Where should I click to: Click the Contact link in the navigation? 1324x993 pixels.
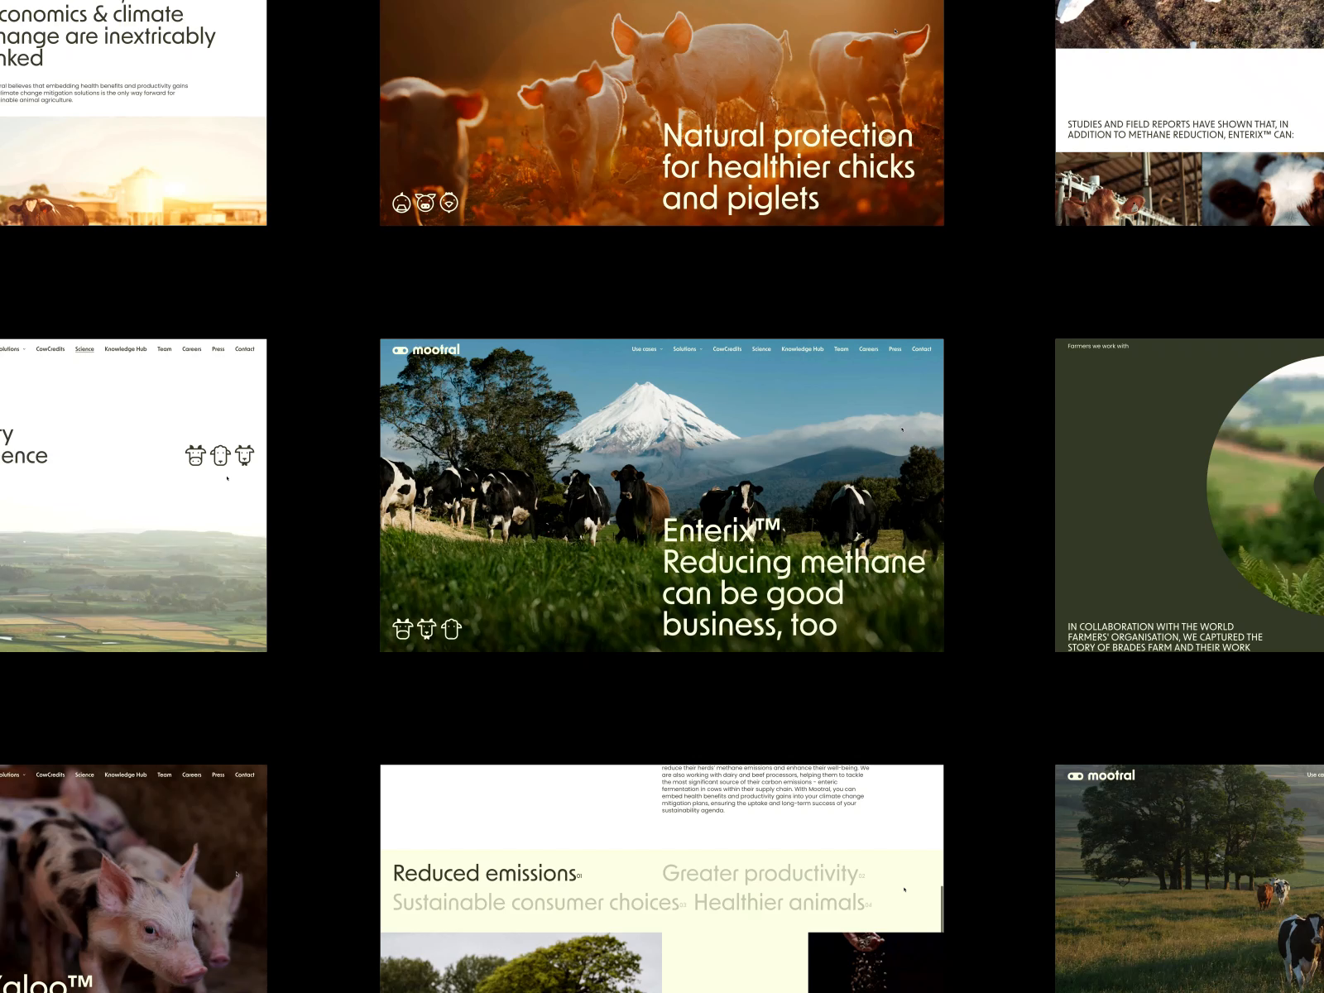pos(922,349)
